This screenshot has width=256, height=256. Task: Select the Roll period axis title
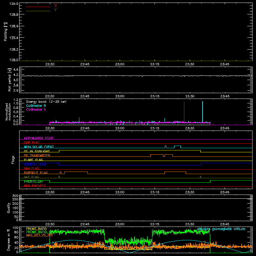coord(10,80)
